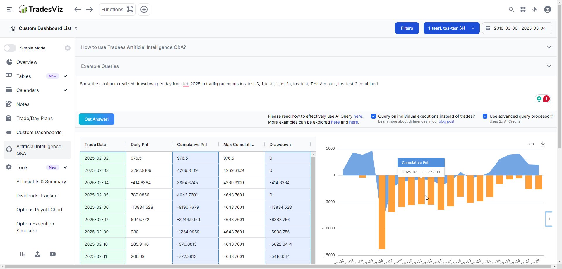This screenshot has width=562, height=269.
Task: Copy chart link with the link icon
Action: click(x=531, y=144)
